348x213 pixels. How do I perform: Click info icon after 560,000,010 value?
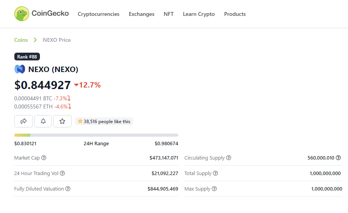(x=338, y=158)
